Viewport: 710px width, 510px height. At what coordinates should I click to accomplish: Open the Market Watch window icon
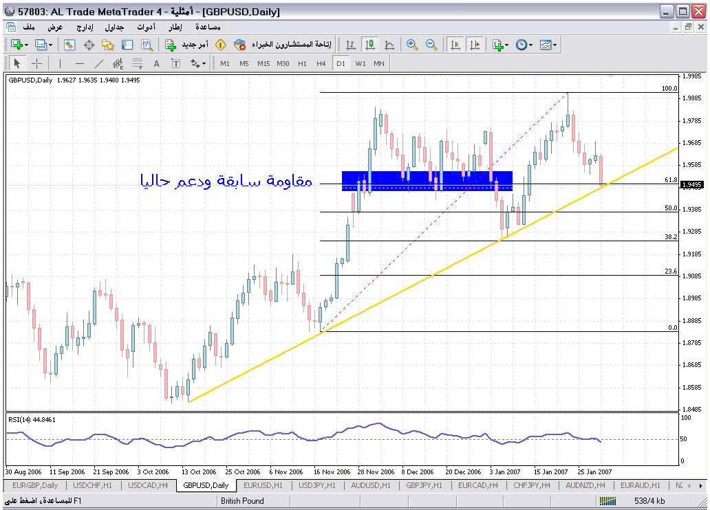pos(69,45)
